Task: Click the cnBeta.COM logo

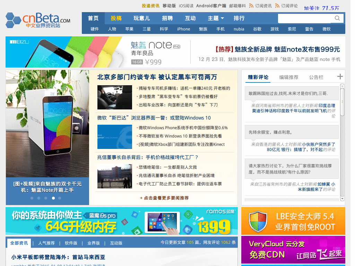Action: coord(38,20)
